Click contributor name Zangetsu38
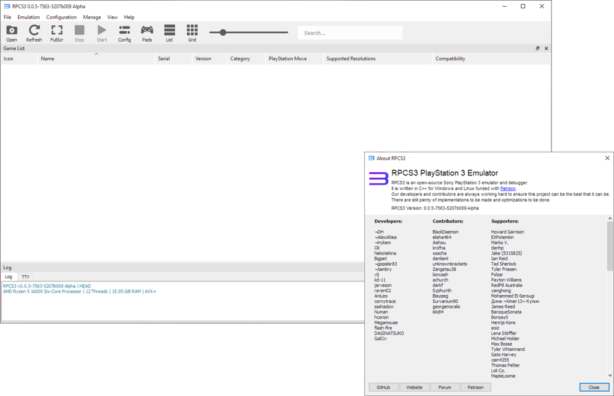The image size is (614, 396). click(x=444, y=269)
